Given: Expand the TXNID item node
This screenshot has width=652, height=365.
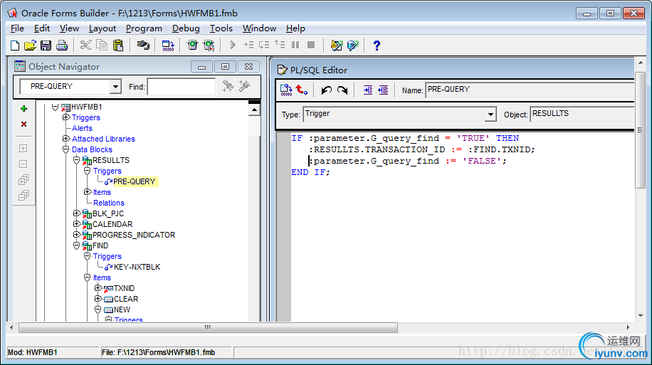Looking at the screenshot, I should point(98,288).
